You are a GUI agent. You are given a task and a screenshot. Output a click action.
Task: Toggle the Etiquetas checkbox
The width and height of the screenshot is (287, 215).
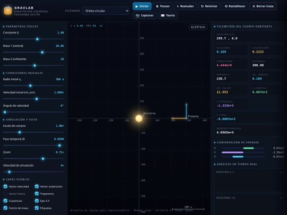click(37, 208)
